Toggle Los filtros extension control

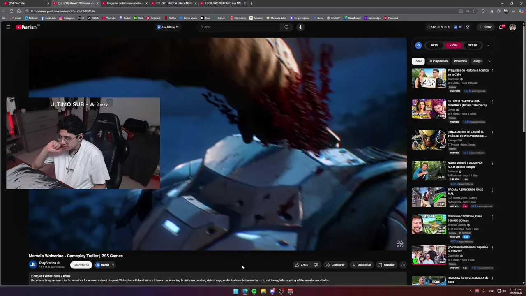168,27
